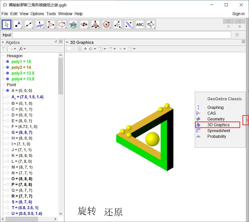The width and height of the screenshot is (249, 222).
Task: Select the Sphere tool
Action: [x=106, y=24]
